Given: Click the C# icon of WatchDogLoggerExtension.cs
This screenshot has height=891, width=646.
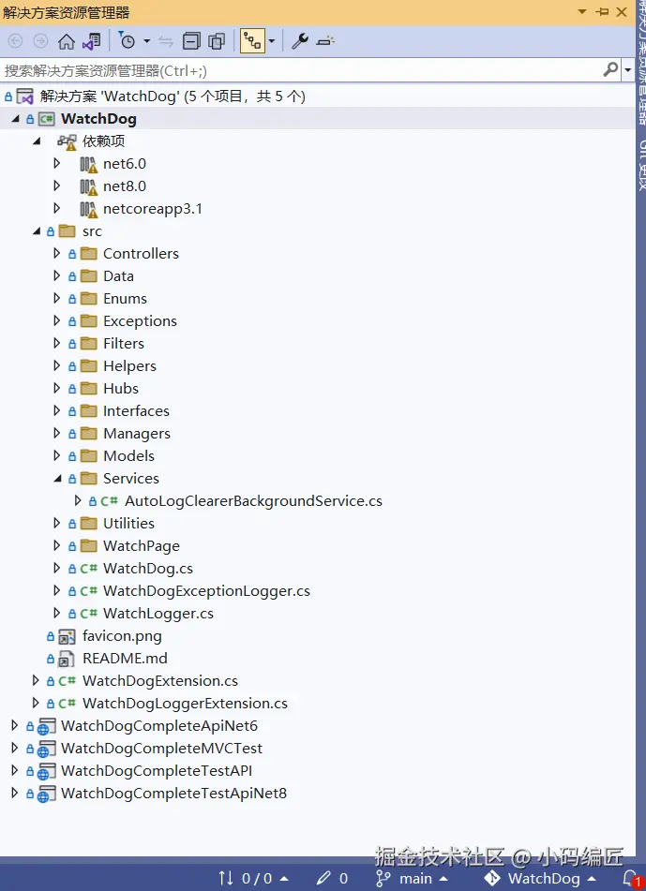Looking at the screenshot, I should click(68, 704).
